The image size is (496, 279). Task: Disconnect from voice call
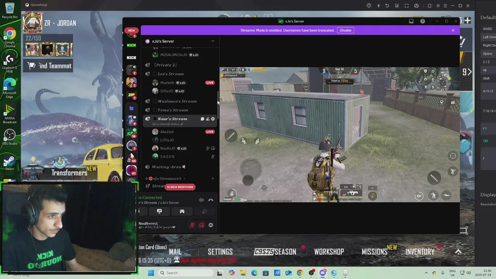pos(211,200)
